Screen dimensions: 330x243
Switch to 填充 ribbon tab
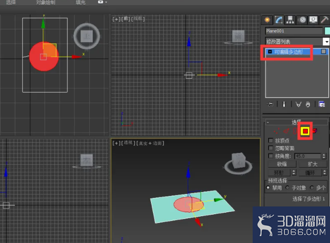(x=81, y=2)
